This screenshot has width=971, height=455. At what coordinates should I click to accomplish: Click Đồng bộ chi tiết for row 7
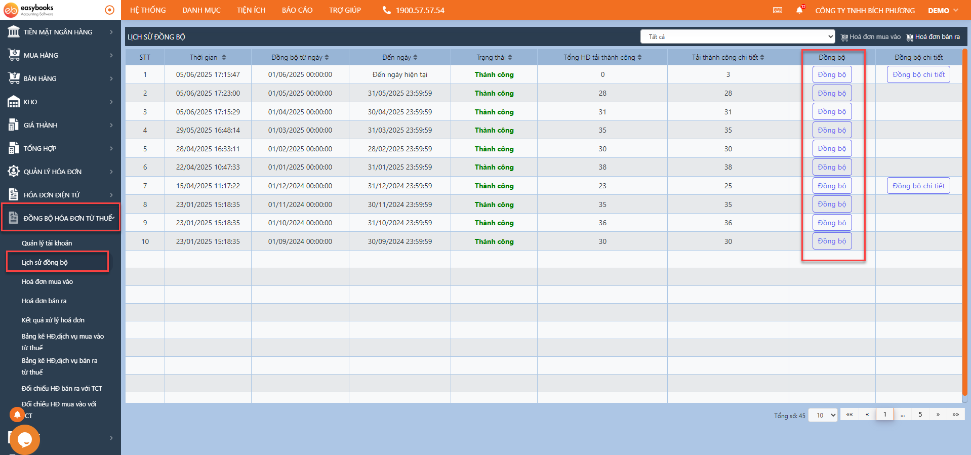(x=918, y=186)
